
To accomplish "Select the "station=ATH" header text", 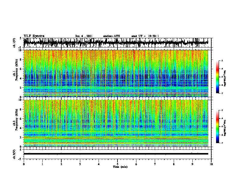I will [x=111, y=36].
